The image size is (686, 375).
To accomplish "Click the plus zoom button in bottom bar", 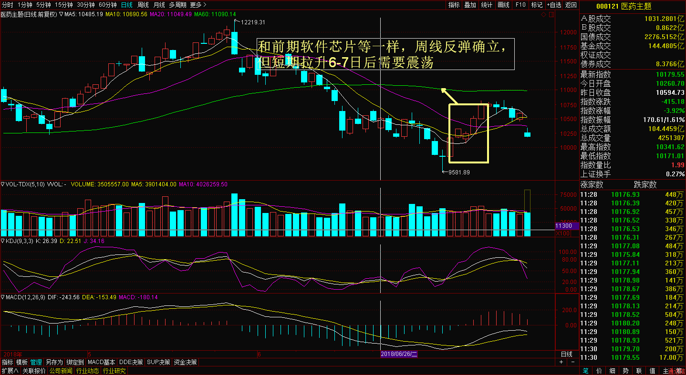I will point(561,362).
